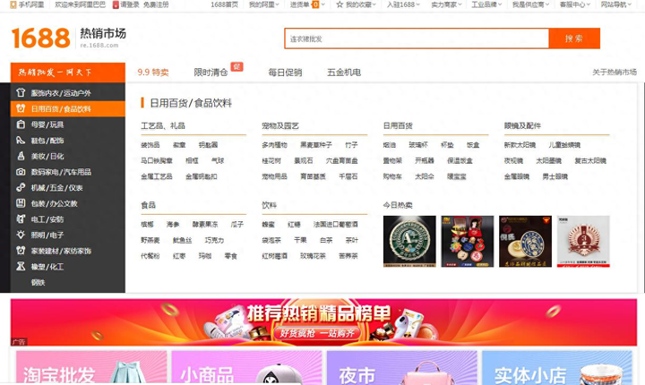The image size is (645, 385).
Task: Click the 法国进口葡萄酒 link
Action: [336, 224]
